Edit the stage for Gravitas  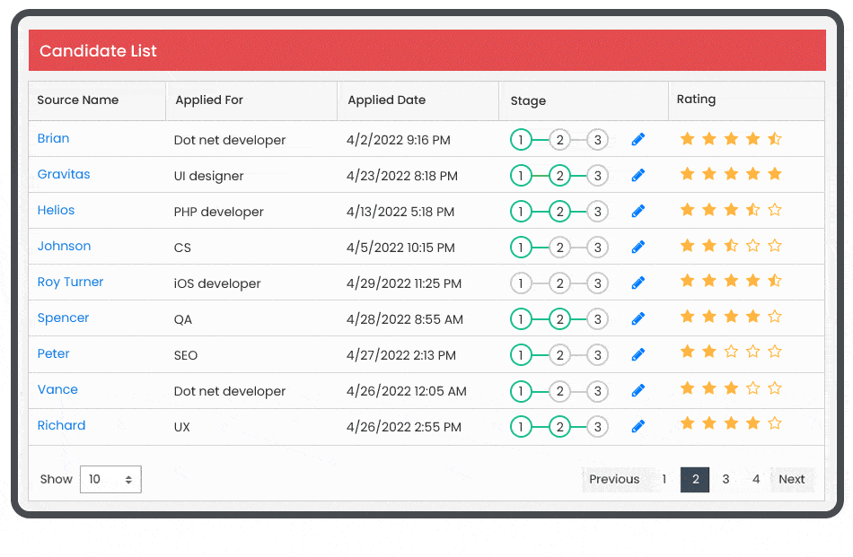tap(638, 176)
